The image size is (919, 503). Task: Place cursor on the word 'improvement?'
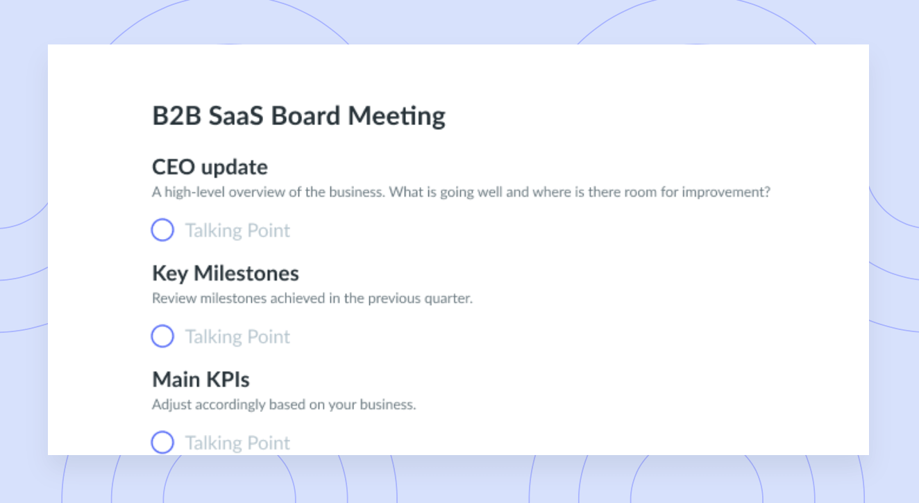726,192
